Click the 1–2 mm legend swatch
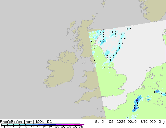 point(16,125)
